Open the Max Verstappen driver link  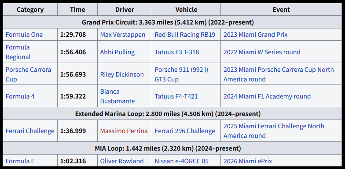click(123, 35)
